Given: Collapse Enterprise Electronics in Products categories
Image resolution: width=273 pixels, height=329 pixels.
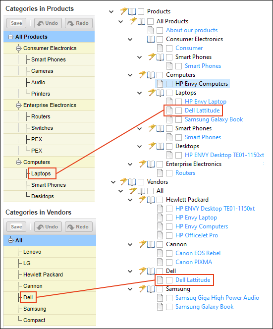Looking at the screenshot, I should click(x=19, y=105).
